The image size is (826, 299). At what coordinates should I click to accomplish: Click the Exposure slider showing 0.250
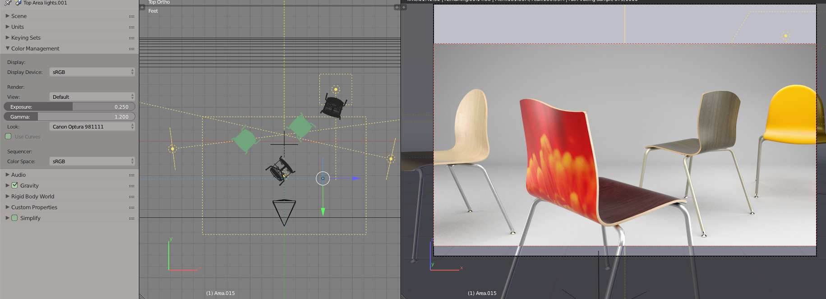click(x=69, y=106)
